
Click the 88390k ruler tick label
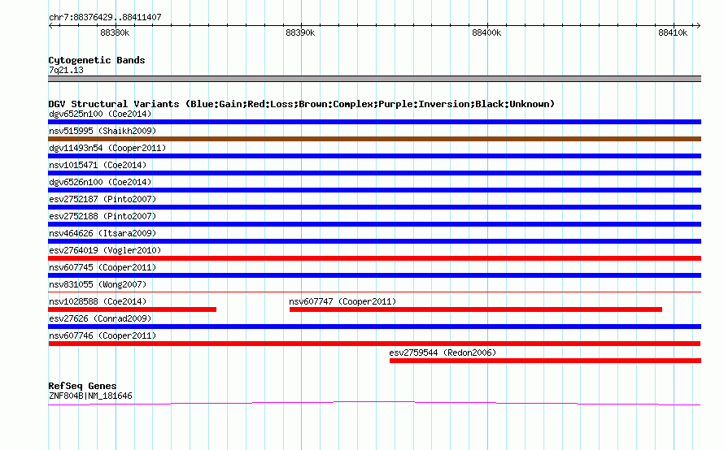tap(301, 32)
